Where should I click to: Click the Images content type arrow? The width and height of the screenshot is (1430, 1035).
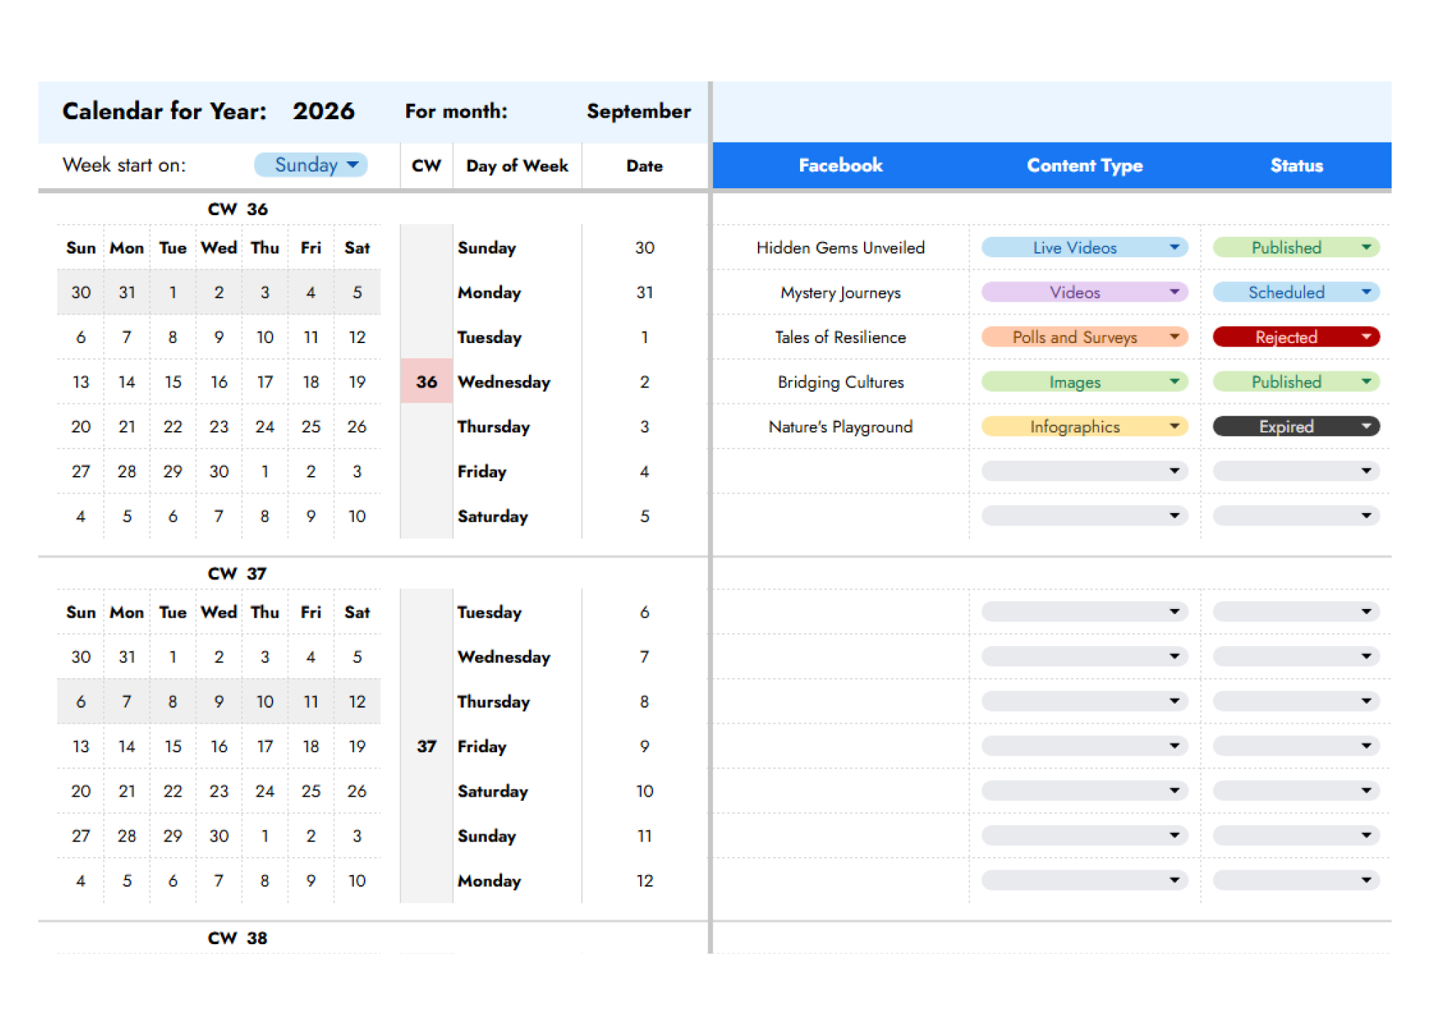click(x=1174, y=382)
